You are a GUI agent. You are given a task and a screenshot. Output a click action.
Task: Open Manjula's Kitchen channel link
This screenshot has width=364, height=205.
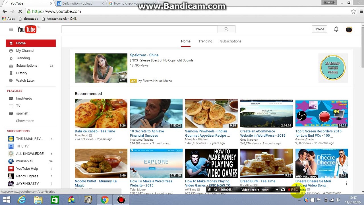(x=197, y=140)
